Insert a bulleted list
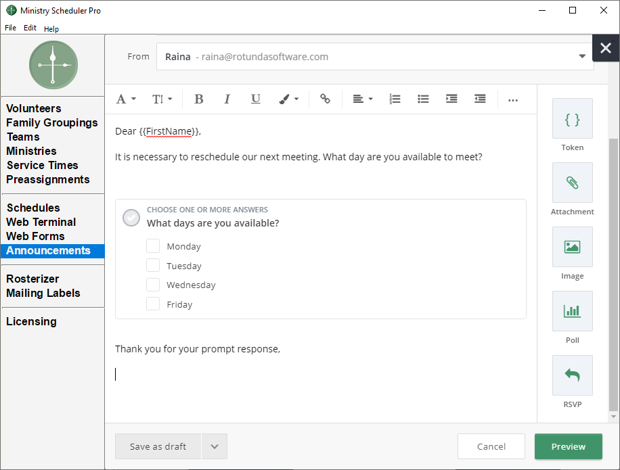Image resolution: width=620 pixels, height=470 pixels. (x=423, y=99)
